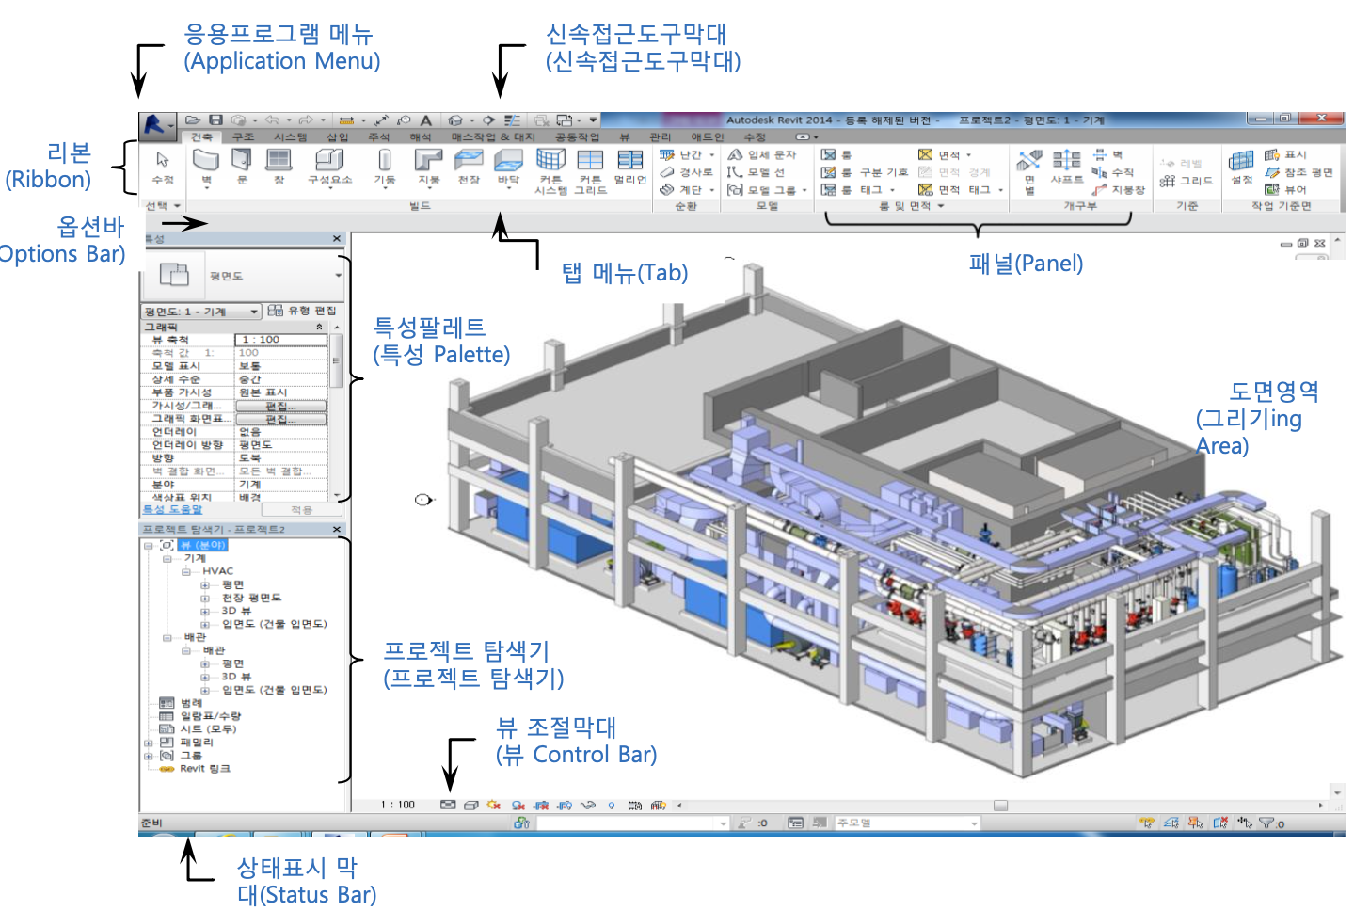
Task: Click the 유형 편집 (Edit Type) button
Action: (302, 311)
